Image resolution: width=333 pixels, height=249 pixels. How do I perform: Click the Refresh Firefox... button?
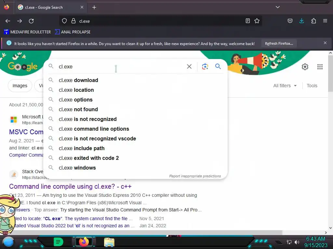click(279, 43)
